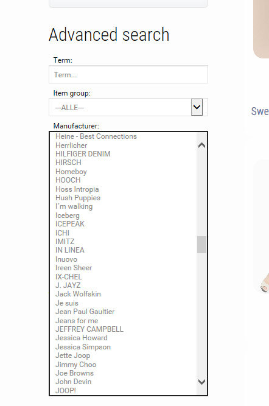Select Jimmy Choo in manufacturer list
The height and width of the screenshot is (406, 269).
click(76, 365)
